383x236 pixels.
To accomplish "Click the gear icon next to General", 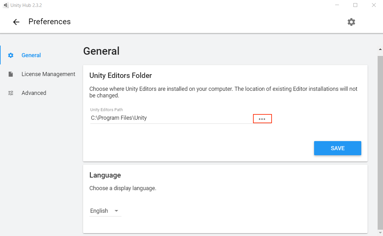I will (11, 55).
